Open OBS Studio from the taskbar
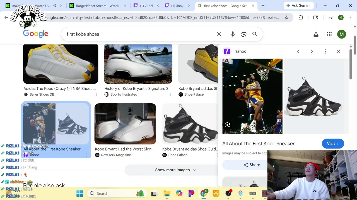Viewport: 357px width, 200px height. 228,193
